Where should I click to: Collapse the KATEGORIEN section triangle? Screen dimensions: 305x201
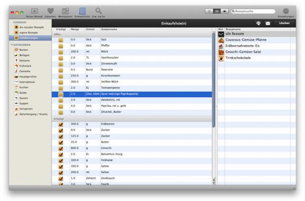12,45
